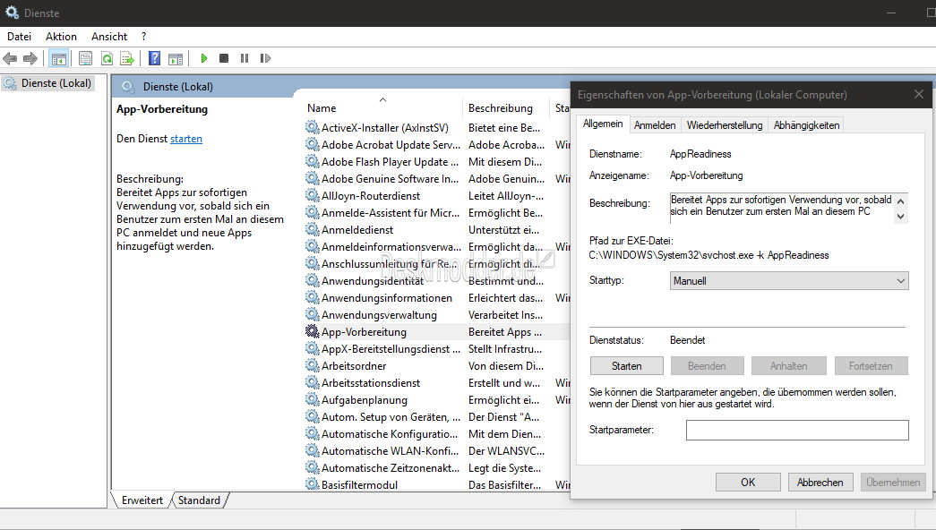Select the Anmelde-Assistent für Microsoft service row

click(x=436, y=212)
